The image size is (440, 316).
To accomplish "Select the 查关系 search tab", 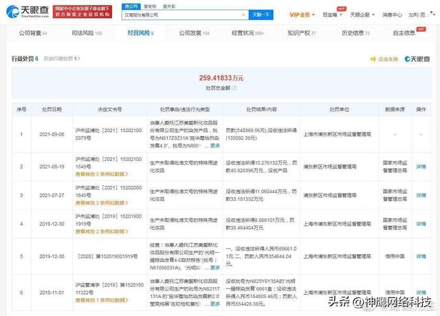I will [x=169, y=6].
